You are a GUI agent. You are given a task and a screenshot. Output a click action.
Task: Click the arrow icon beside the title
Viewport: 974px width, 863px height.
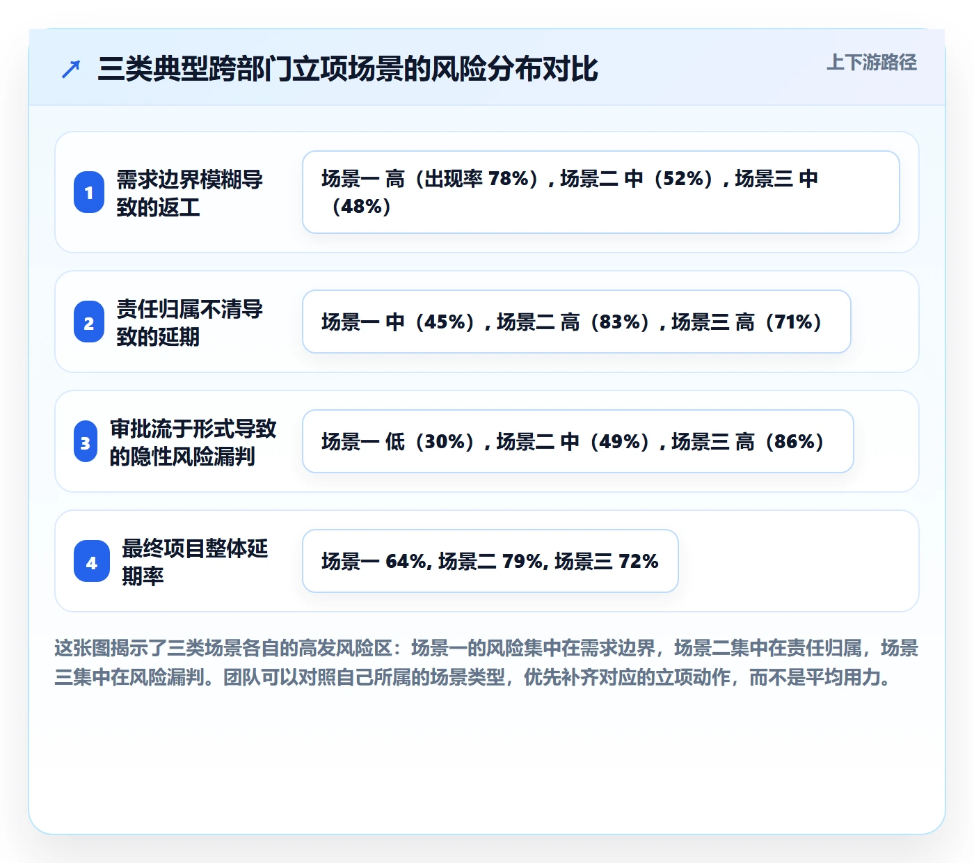click(71, 69)
